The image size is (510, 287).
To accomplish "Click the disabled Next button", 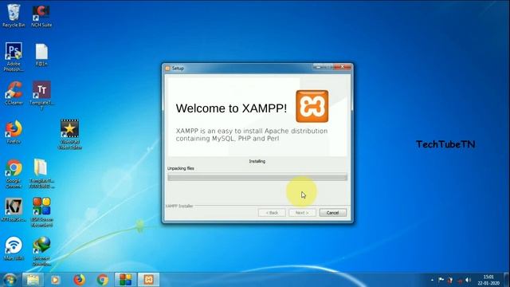I will pos(302,213).
